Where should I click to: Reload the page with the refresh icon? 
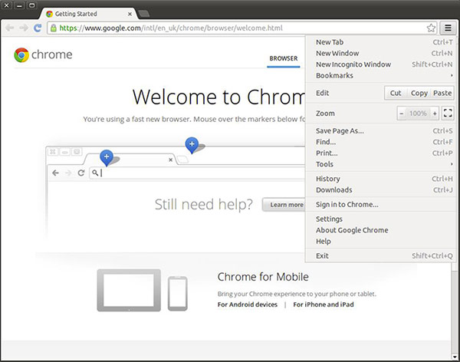[x=38, y=28]
